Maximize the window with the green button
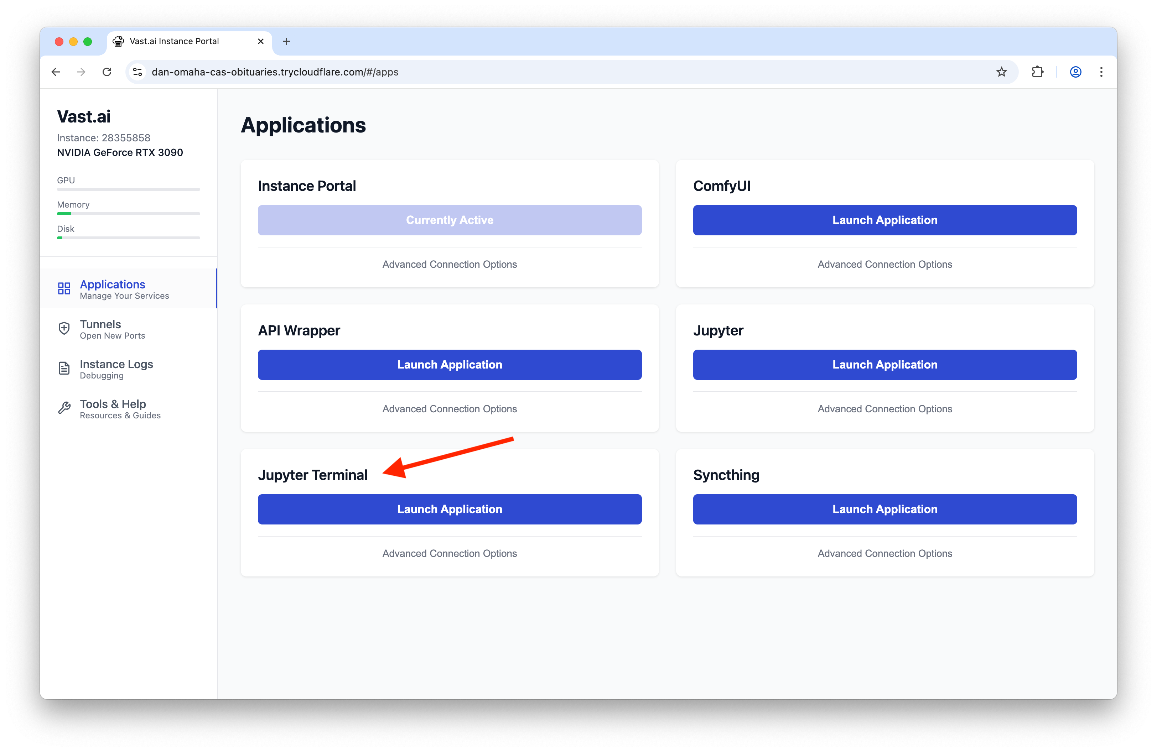The width and height of the screenshot is (1157, 752). (88, 41)
